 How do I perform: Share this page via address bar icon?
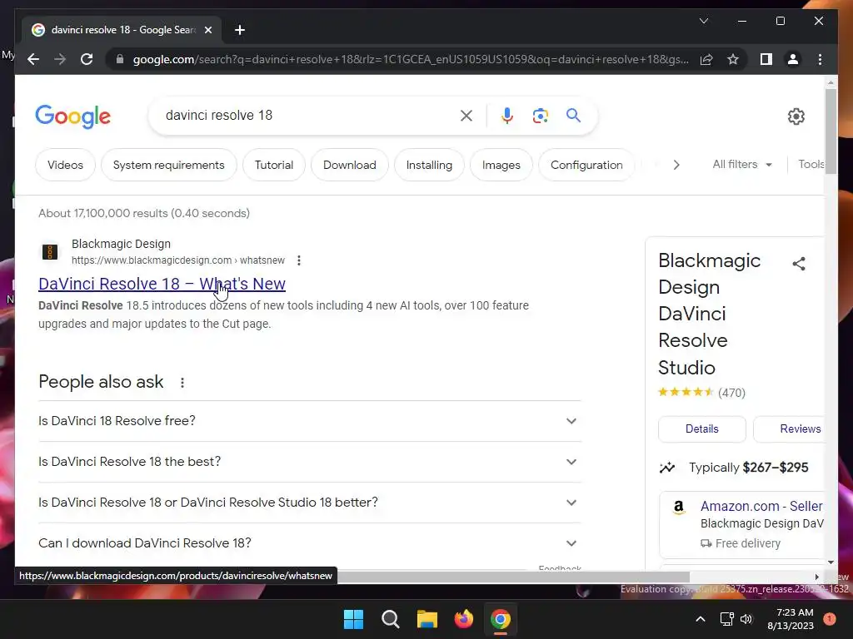(706, 59)
